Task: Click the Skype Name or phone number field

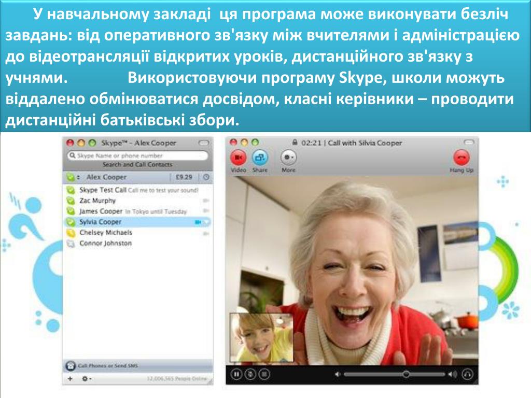Action: [137, 155]
